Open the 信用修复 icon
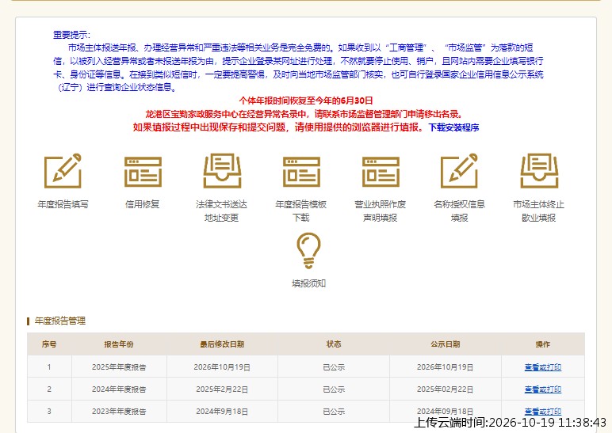This screenshot has width=612, height=433. pyautogui.click(x=143, y=172)
